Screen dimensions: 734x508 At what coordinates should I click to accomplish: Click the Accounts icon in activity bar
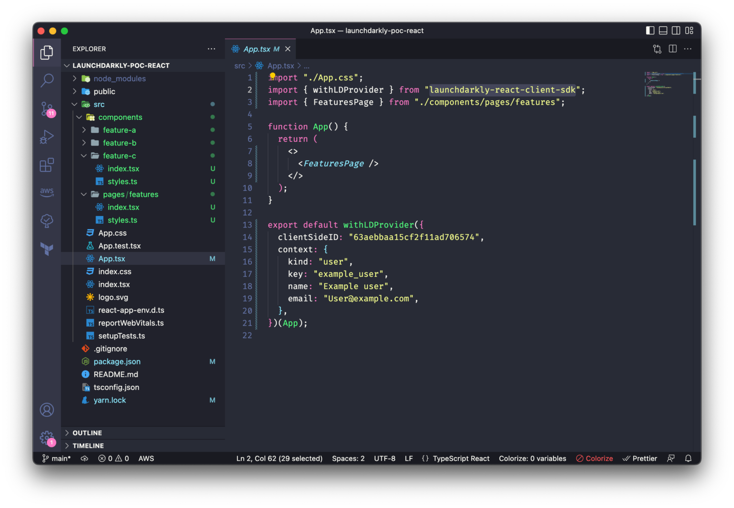[x=47, y=410]
